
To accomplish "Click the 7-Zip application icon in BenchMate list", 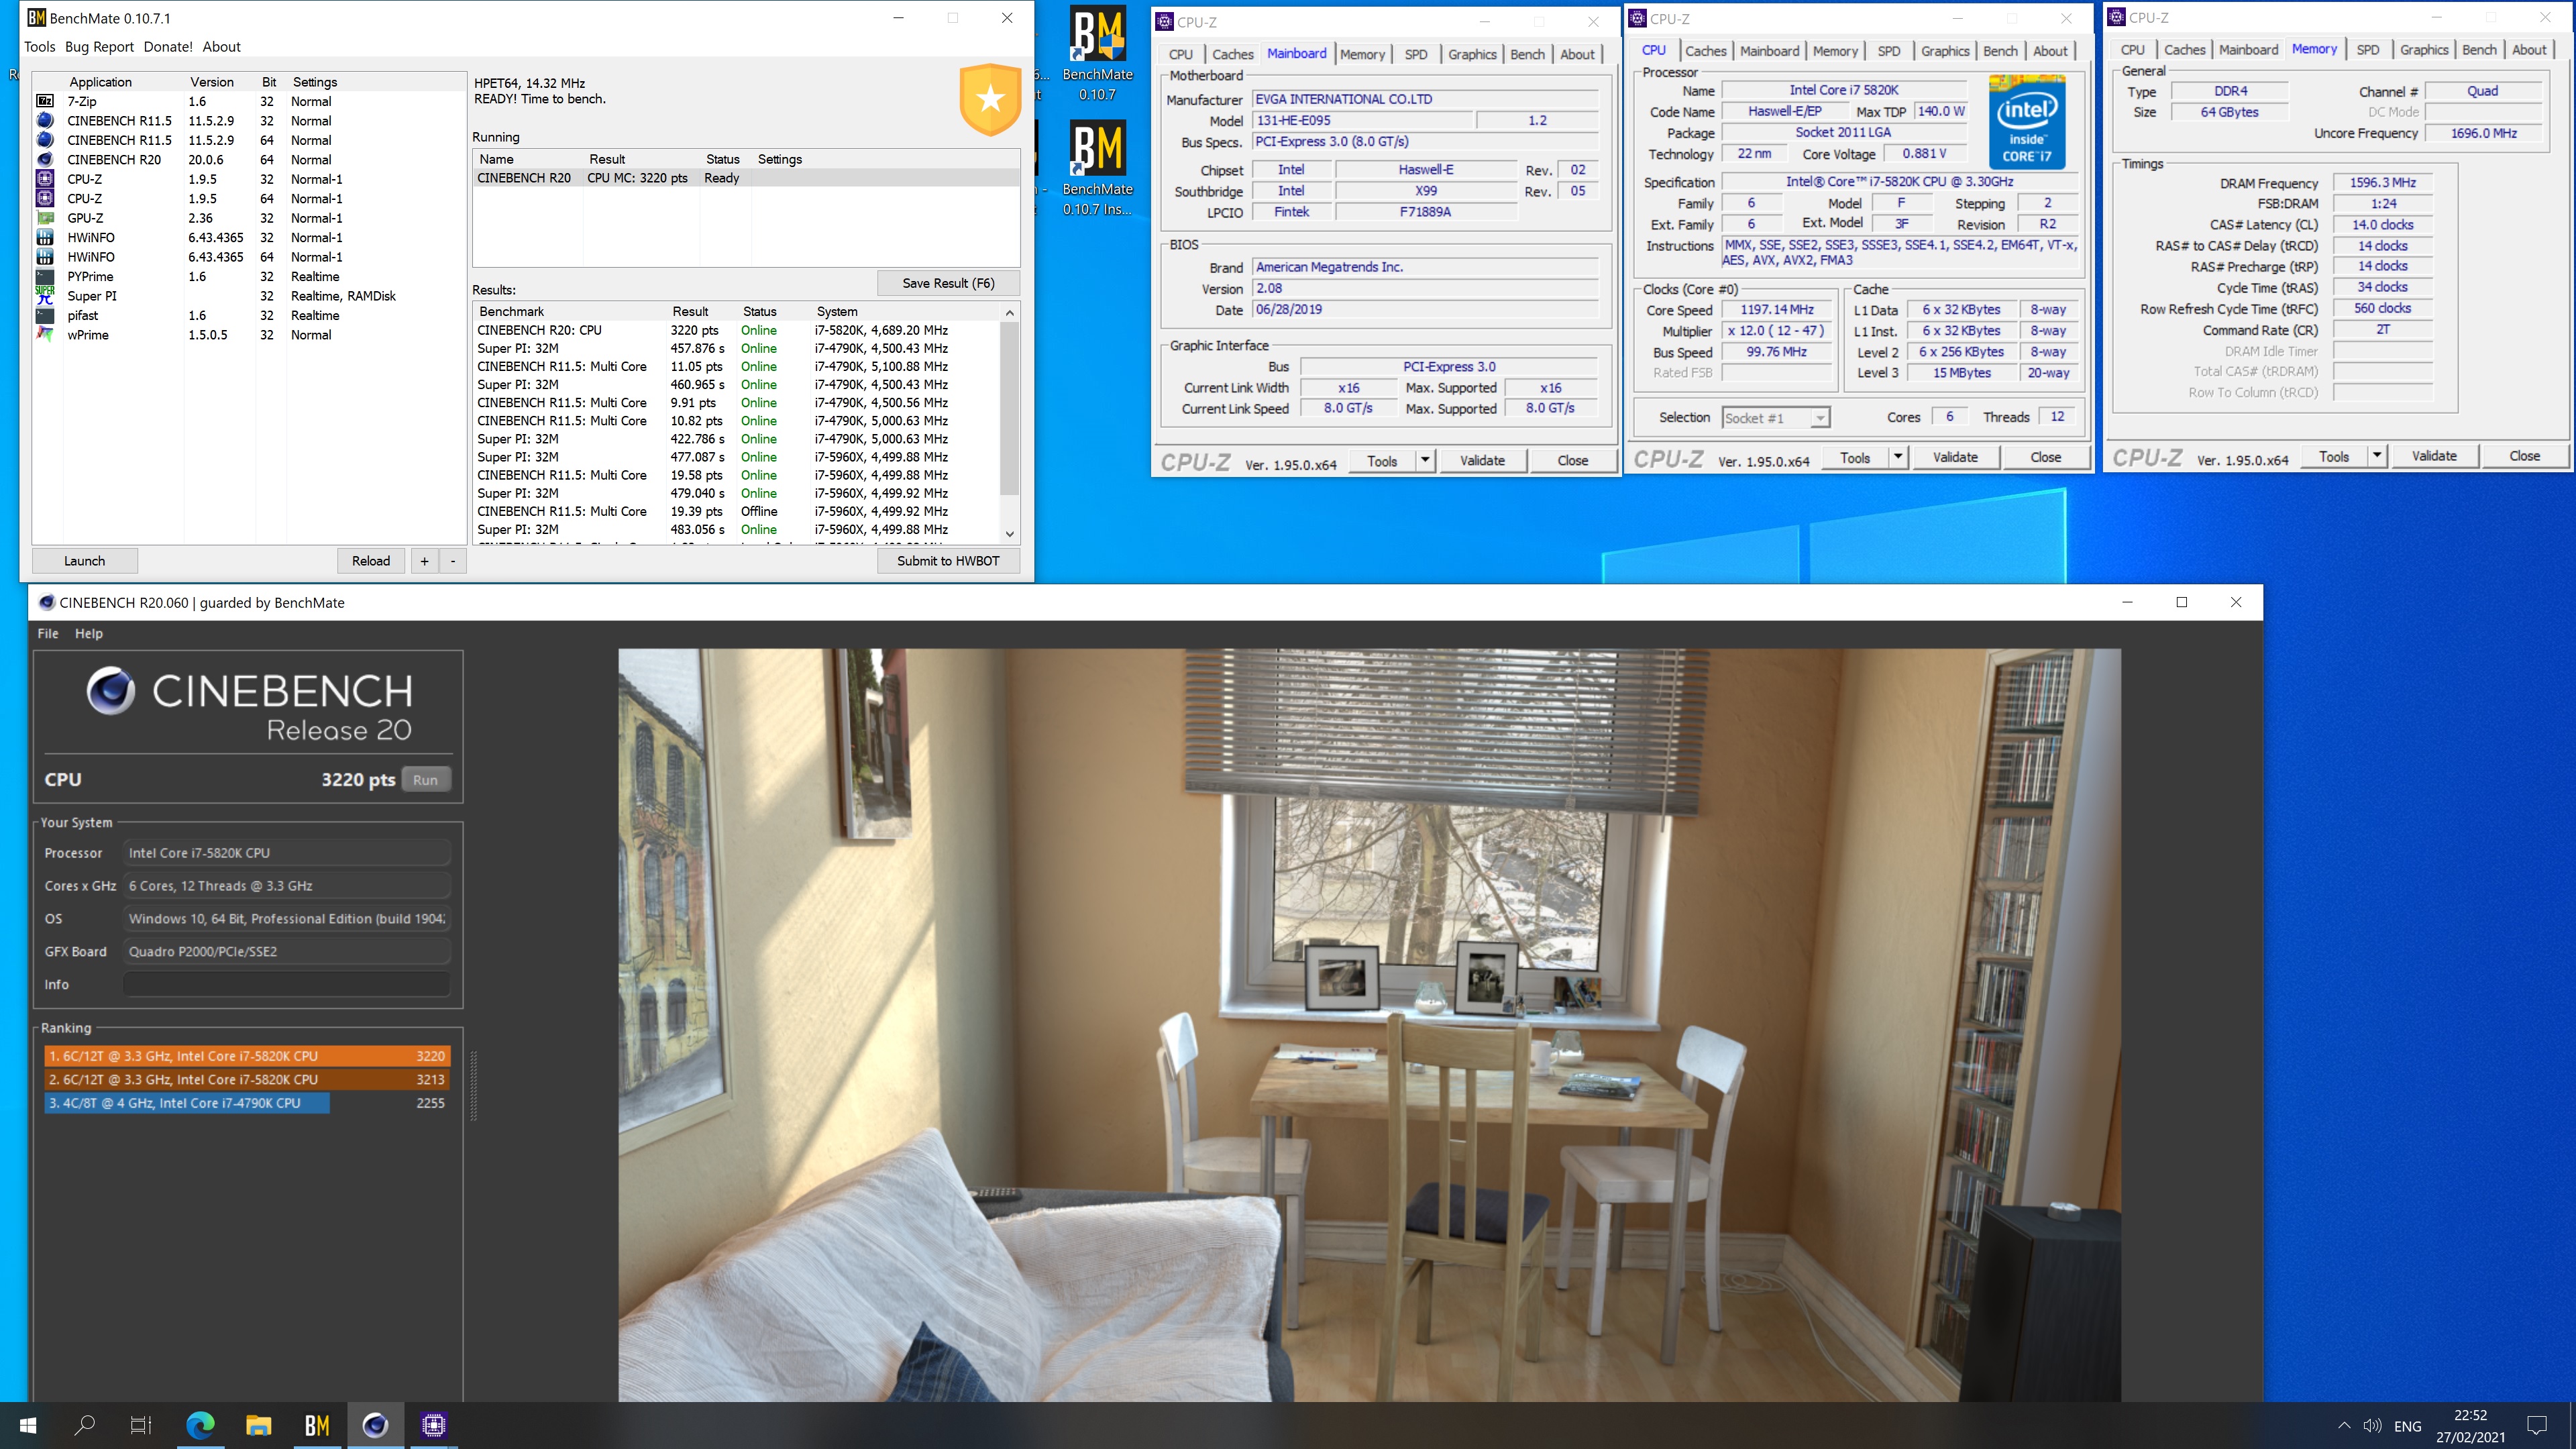I will coord(45,101).
